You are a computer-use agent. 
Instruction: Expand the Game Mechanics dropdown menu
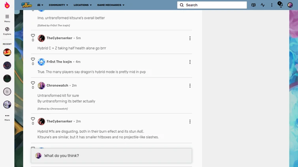point(111,5)
